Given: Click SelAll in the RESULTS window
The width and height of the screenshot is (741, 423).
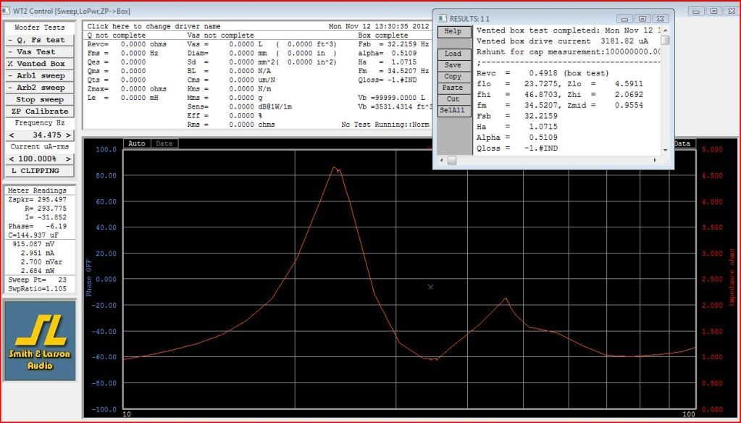Looking at the screenshot, I should click(453, 111).
